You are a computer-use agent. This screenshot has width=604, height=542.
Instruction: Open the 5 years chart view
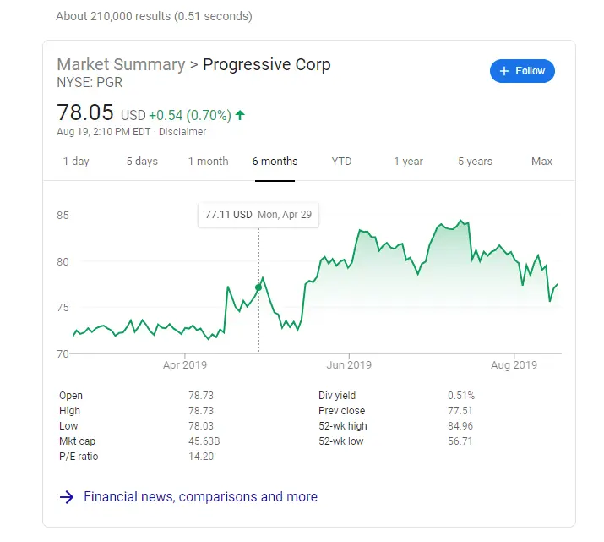point(475,162)
